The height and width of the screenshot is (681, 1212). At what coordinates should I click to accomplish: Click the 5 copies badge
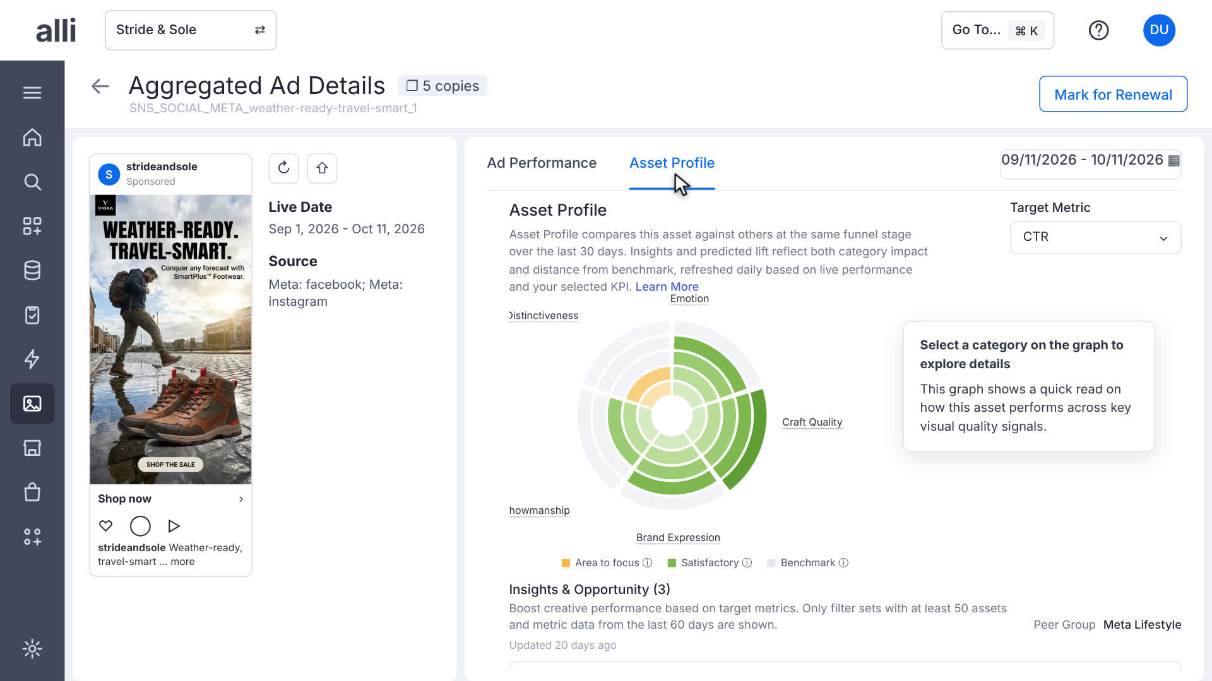pyautogui.click(x=443, y=86)
